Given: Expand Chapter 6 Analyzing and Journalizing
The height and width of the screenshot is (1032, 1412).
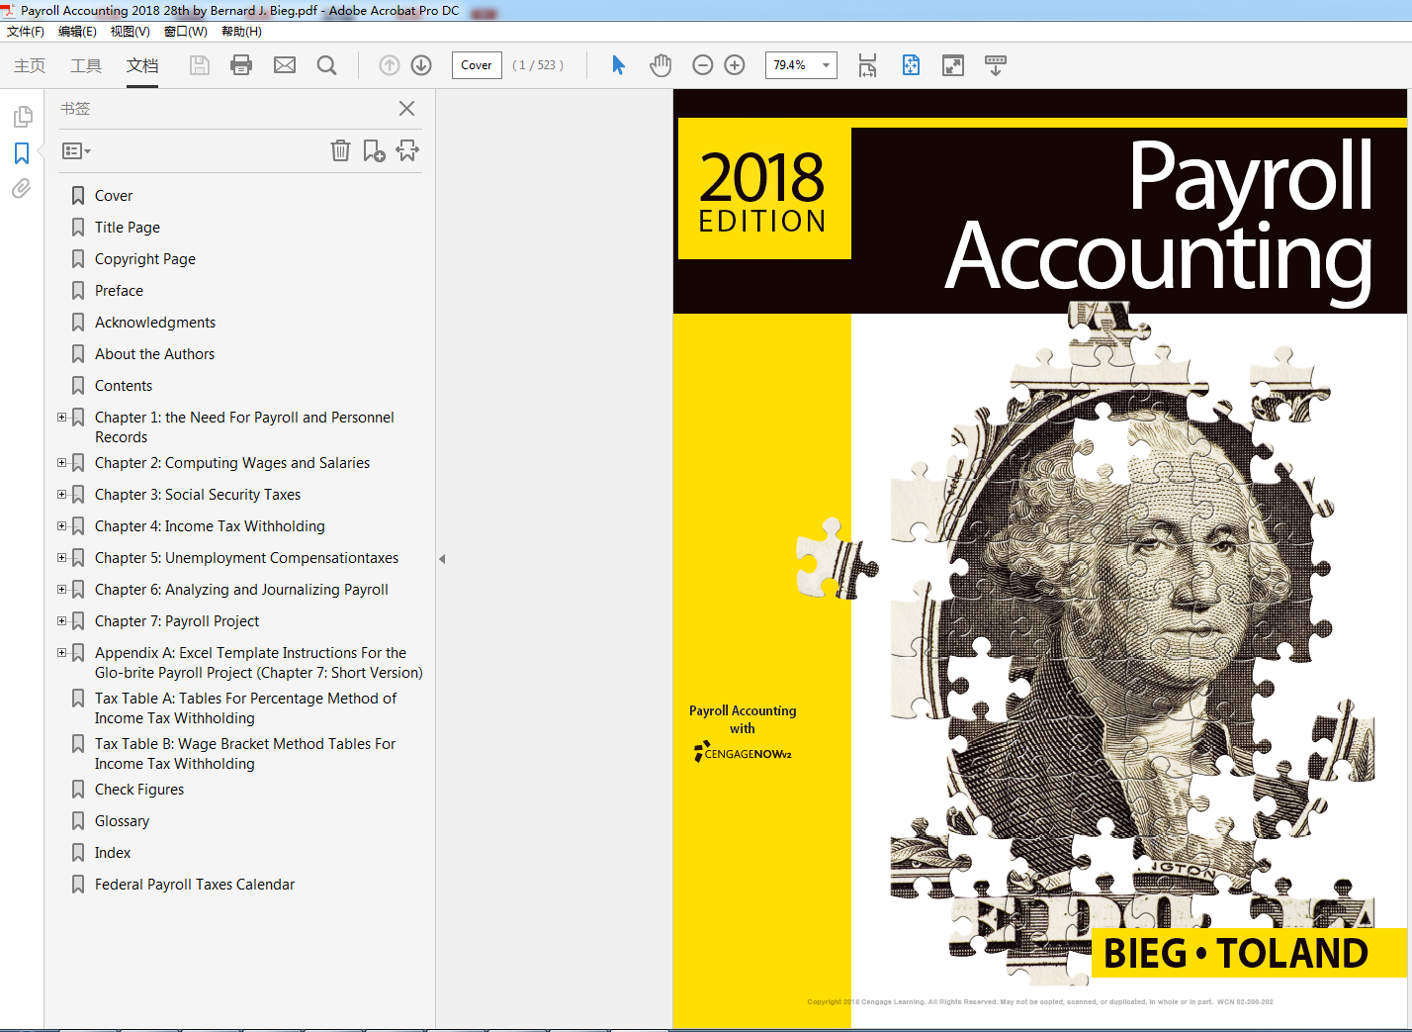Looking at the screenshot, I should coord(61,590).
